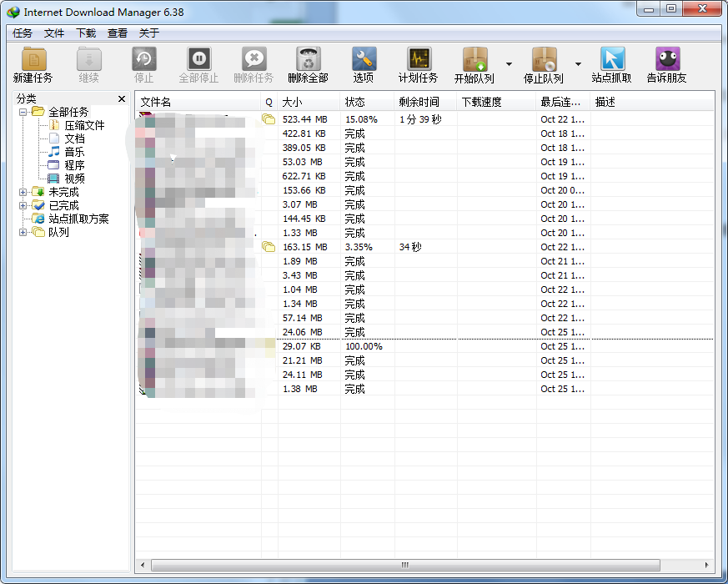Select the row with size 24.11 MB
Screen dimensions: 728x584
(424, 375)
